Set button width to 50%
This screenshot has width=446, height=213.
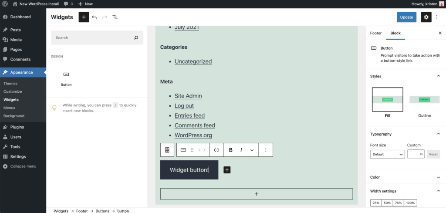coord(387,203)
